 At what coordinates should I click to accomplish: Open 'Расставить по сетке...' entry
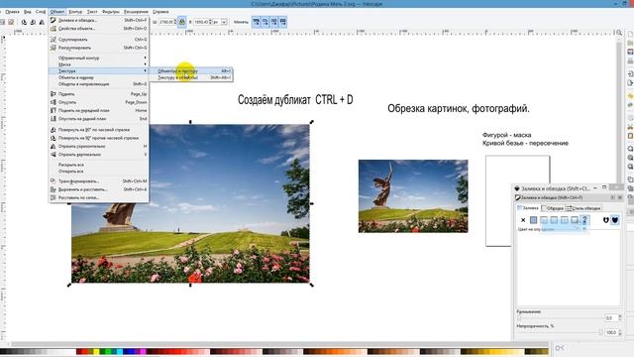point(99,198)
